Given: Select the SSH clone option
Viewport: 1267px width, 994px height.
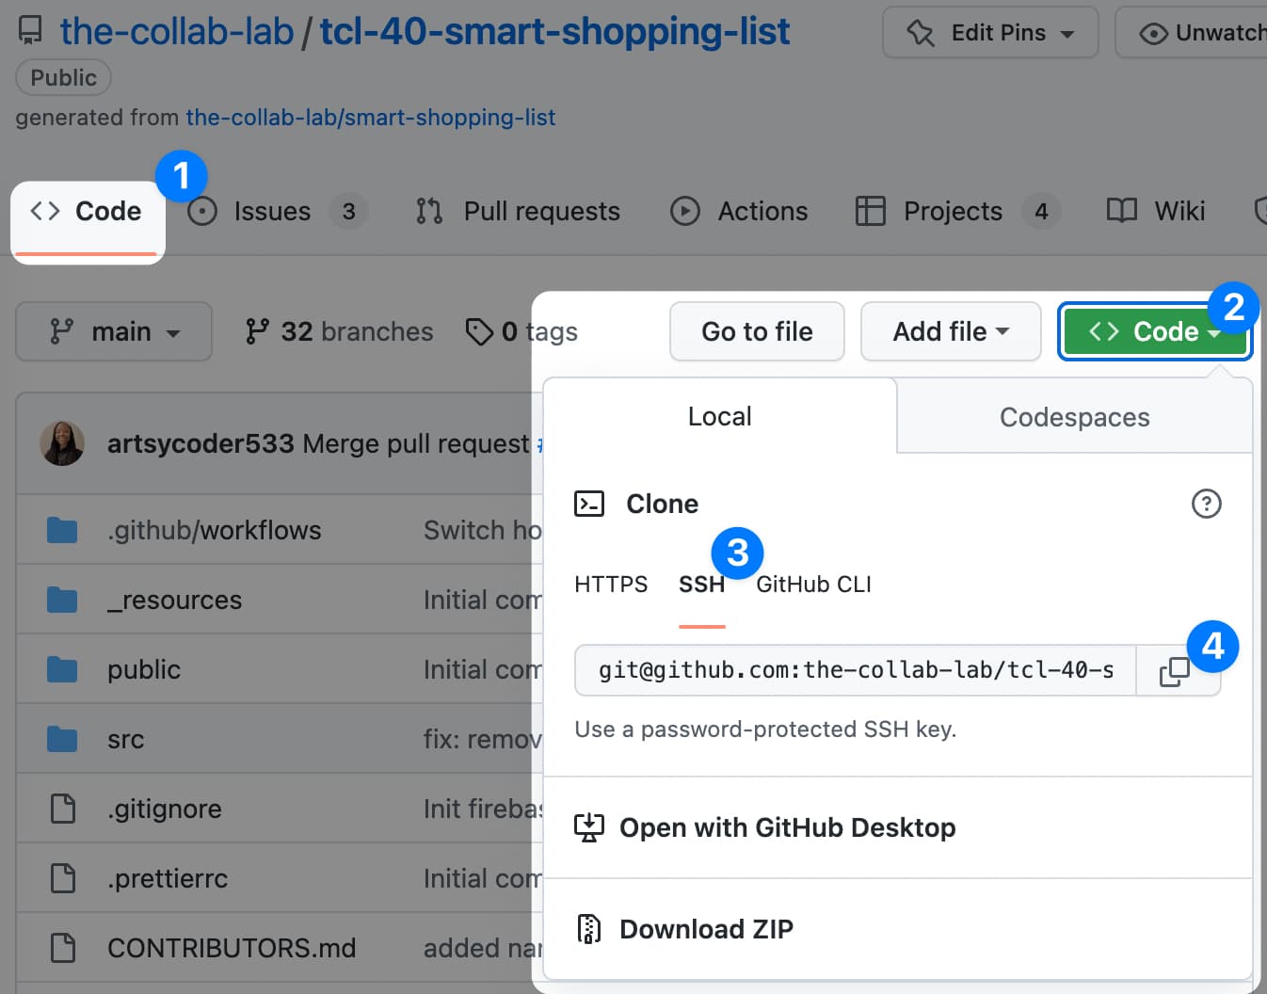Looking at the screenshot, I should [702, 585].
